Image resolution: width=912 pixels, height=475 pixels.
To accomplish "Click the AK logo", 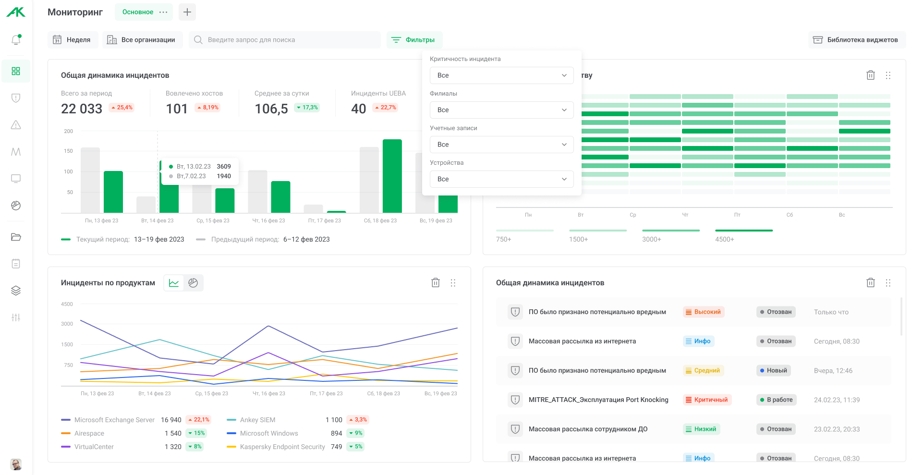I will 16,12.
